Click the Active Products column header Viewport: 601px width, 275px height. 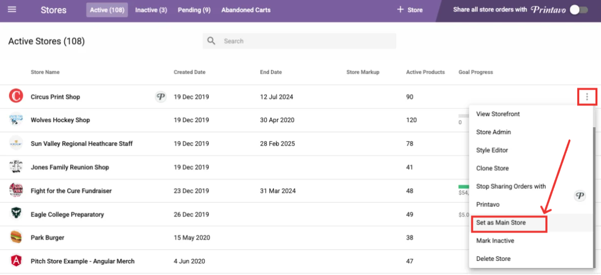(x=425, y=72)
